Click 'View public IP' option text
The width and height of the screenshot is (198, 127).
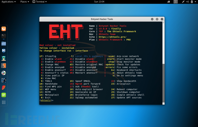pyautogui.click(x=55, y=76)
